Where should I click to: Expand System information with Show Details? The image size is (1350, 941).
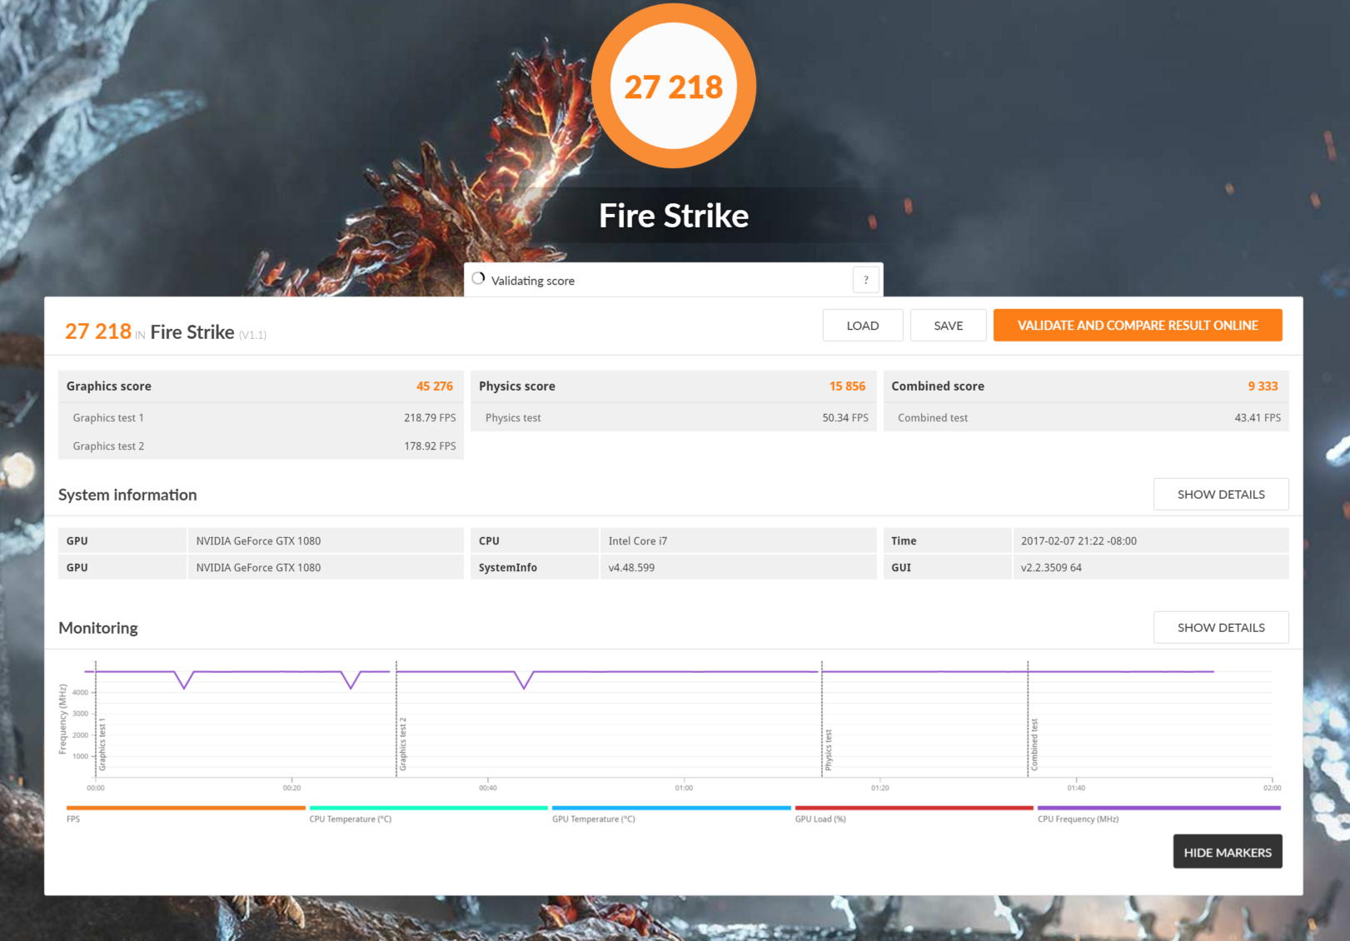1220,494
